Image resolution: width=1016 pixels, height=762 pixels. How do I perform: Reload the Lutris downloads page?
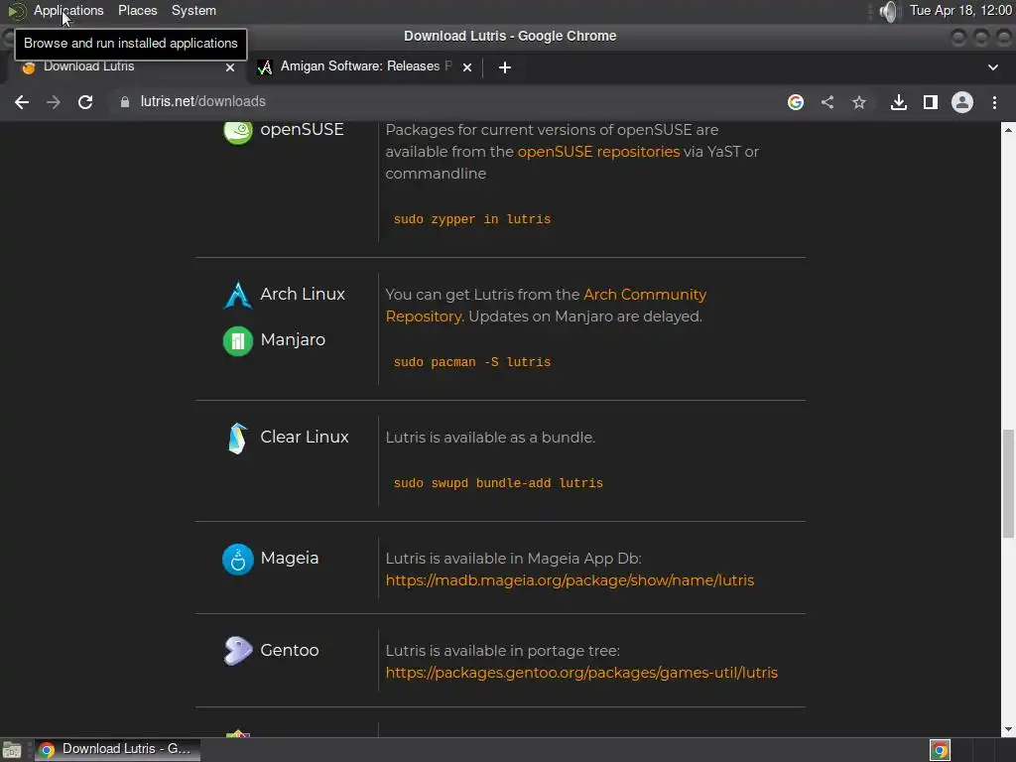85,102
